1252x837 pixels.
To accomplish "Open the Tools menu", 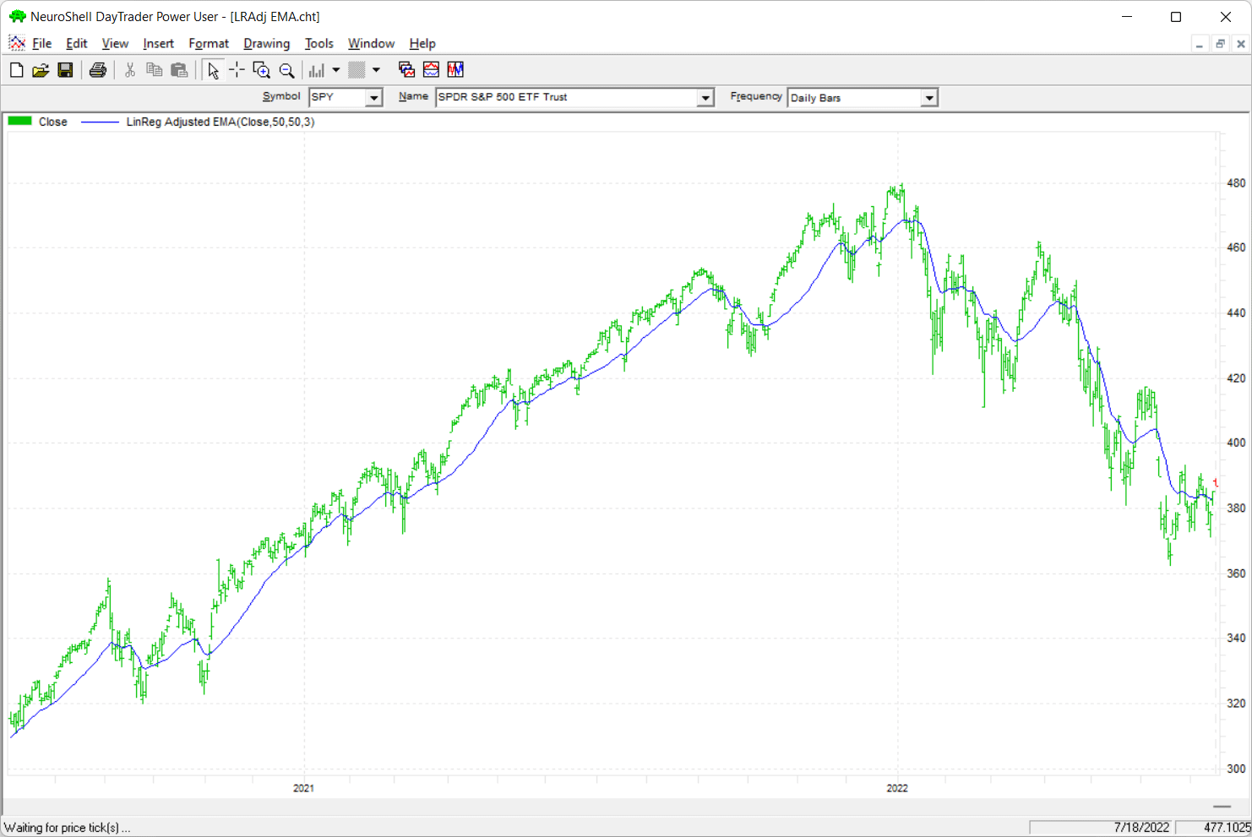I will pos(318,44).
